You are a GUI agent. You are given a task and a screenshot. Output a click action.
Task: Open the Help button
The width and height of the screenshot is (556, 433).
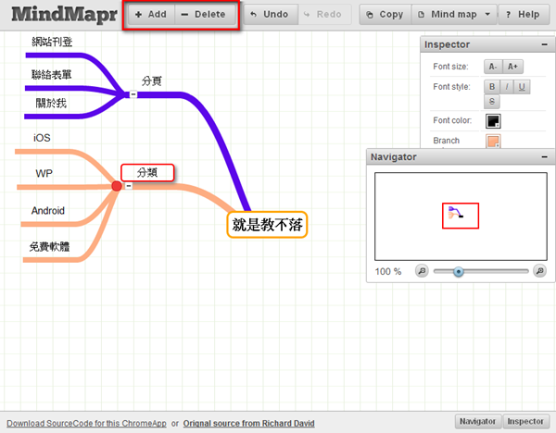524,15
